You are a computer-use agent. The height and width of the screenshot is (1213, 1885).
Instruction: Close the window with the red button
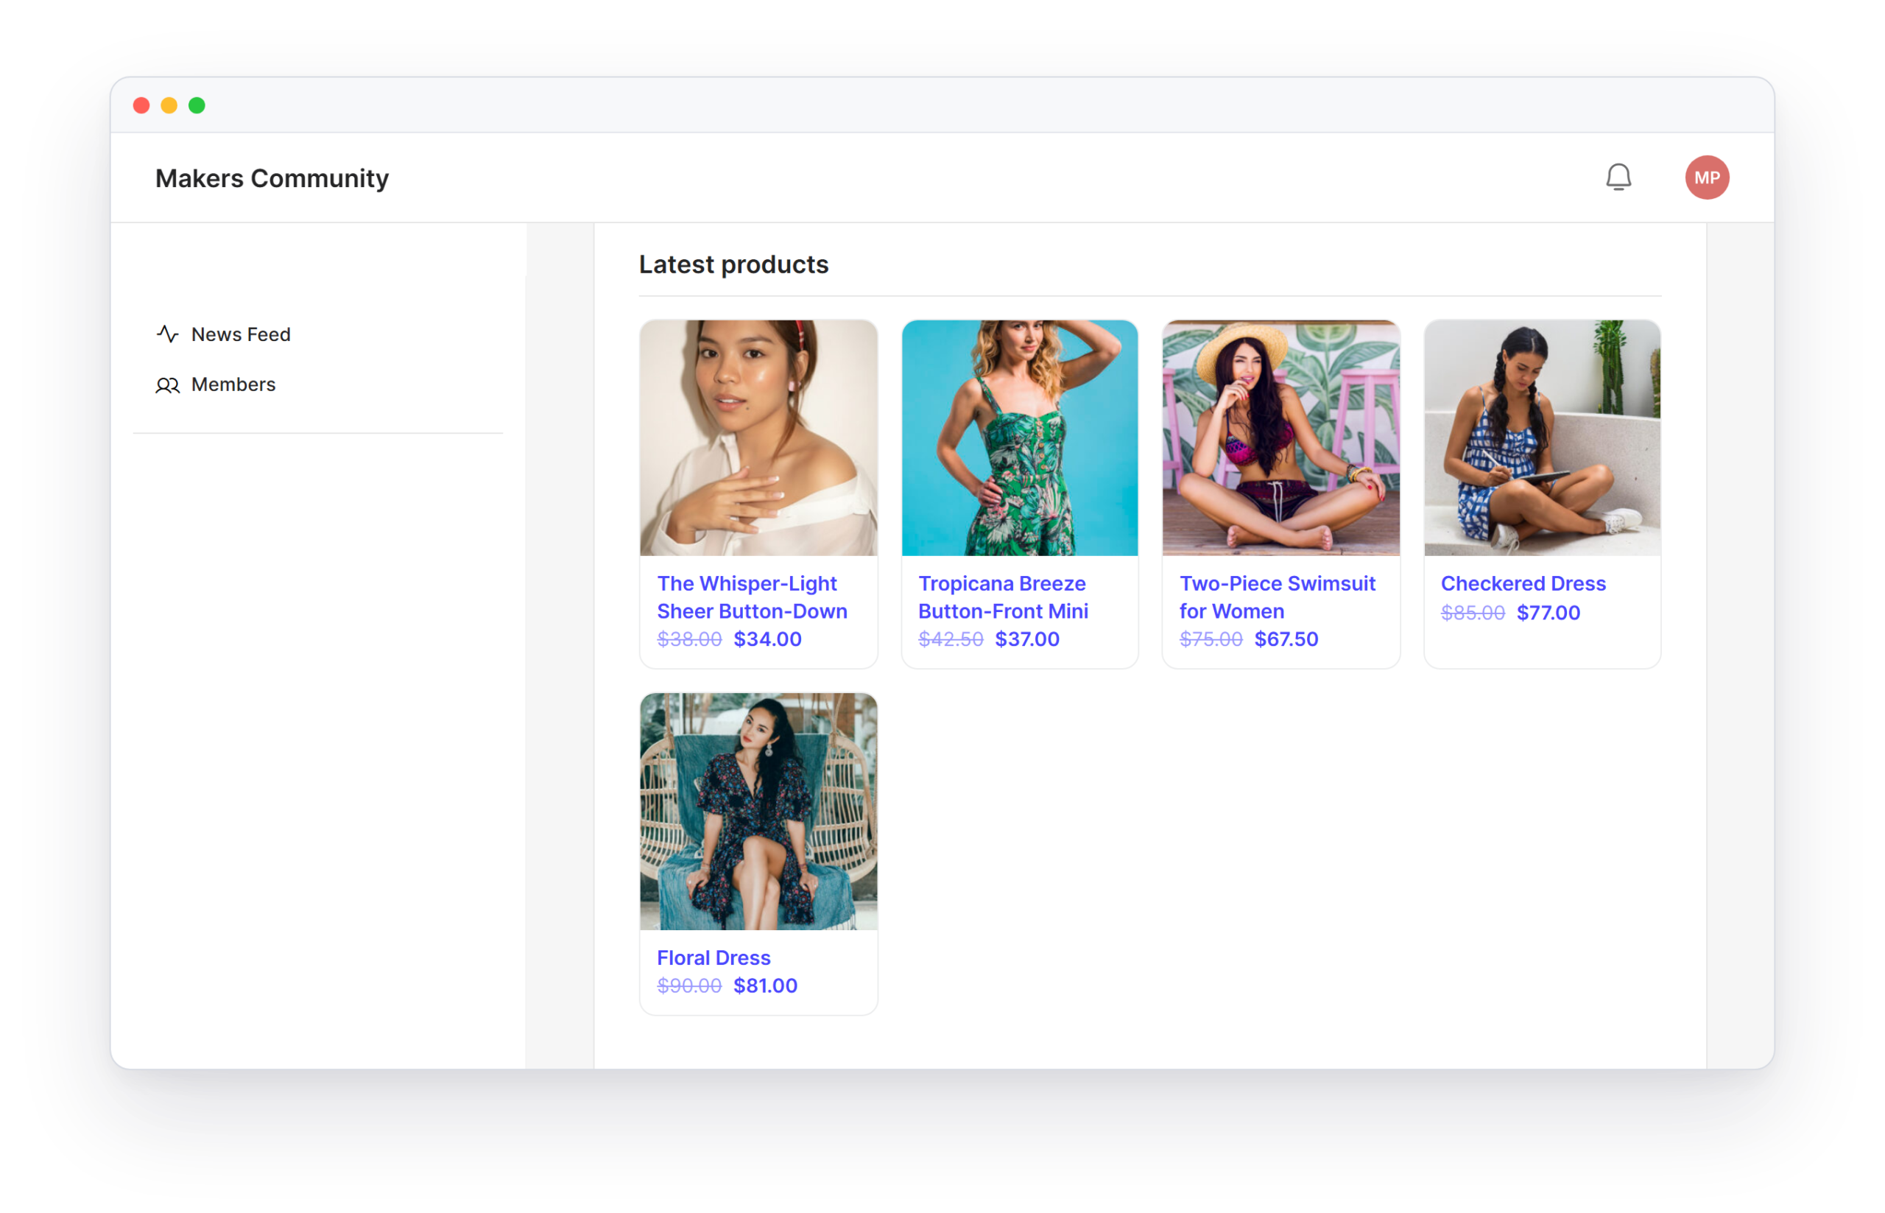point(141,105)
